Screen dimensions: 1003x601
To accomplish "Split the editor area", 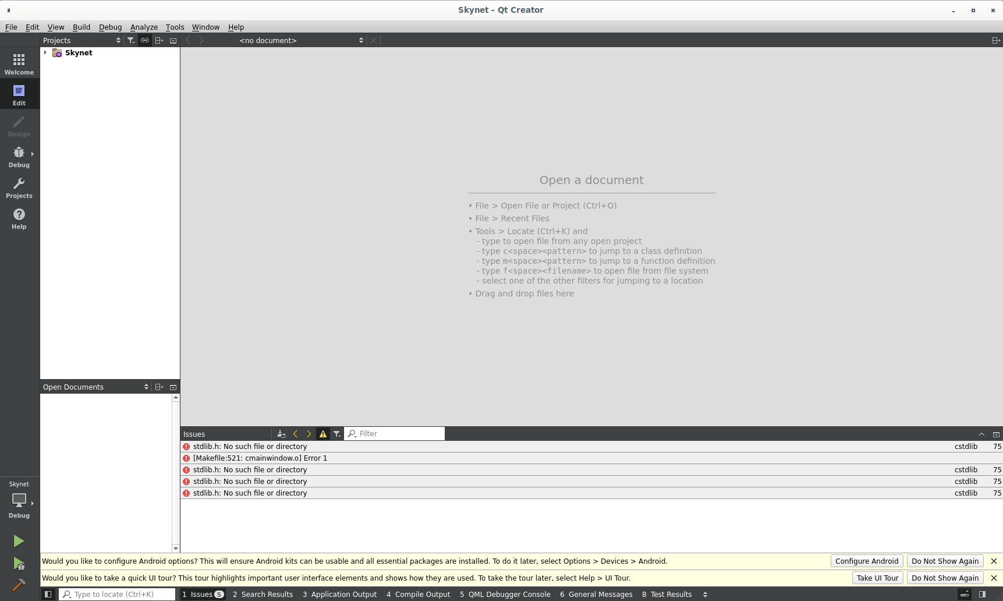I will pos(996,40).
